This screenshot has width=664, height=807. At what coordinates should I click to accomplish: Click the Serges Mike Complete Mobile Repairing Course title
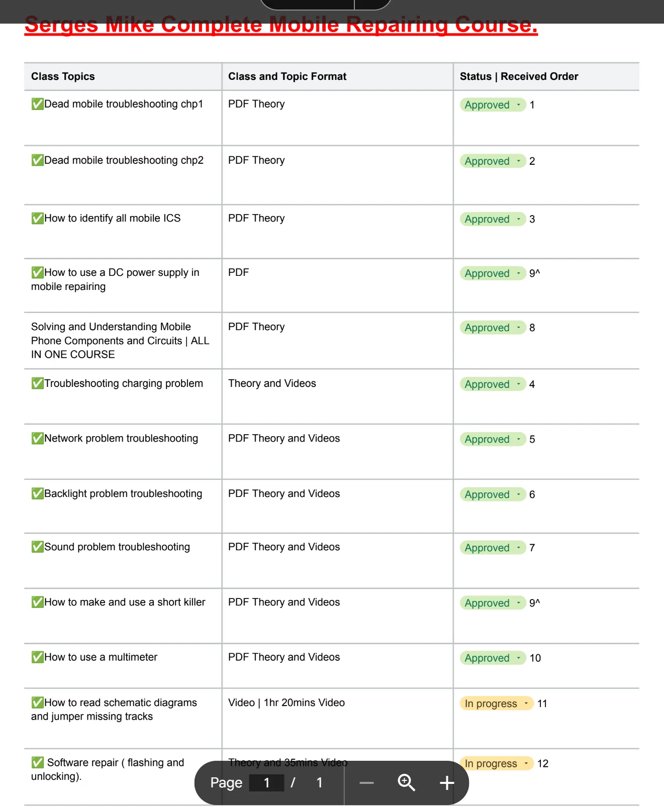tap(281, 25)
